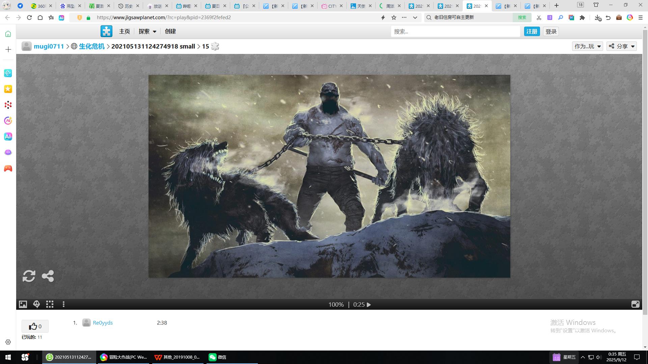Expand the 探索 explore dropdown menu
This screenshot has height=364, width=648.
(147, 31)
